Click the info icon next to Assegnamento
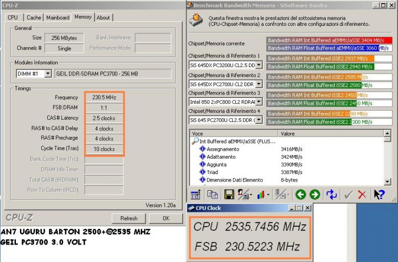The image size is (398, 262). click(x=202, y=149)
